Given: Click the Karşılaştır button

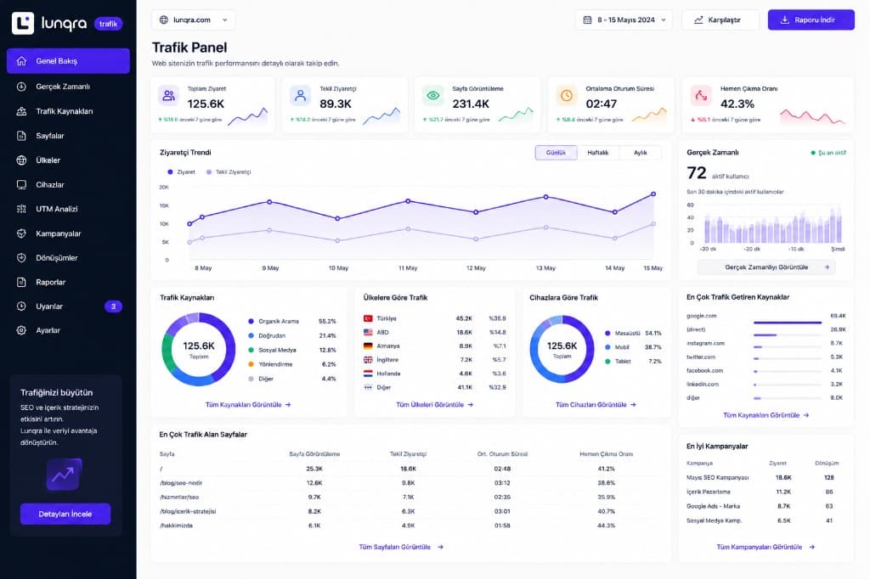Looking at the screenshot, I should point(720,20).
